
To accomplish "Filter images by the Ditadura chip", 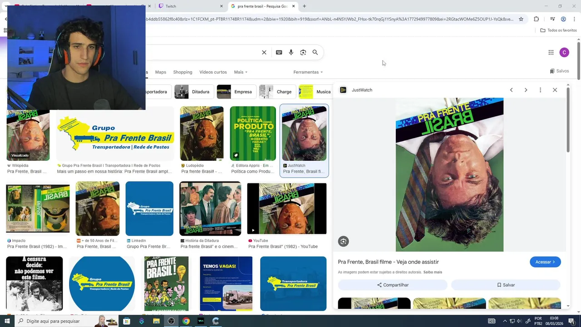I will pyautogui.click(x=193, y=92).
